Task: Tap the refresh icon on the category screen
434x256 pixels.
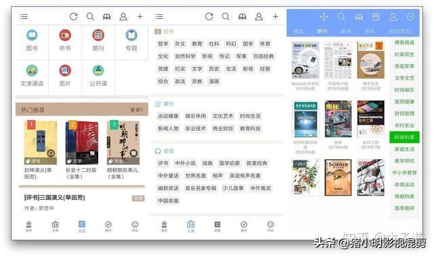Action: 209,16
